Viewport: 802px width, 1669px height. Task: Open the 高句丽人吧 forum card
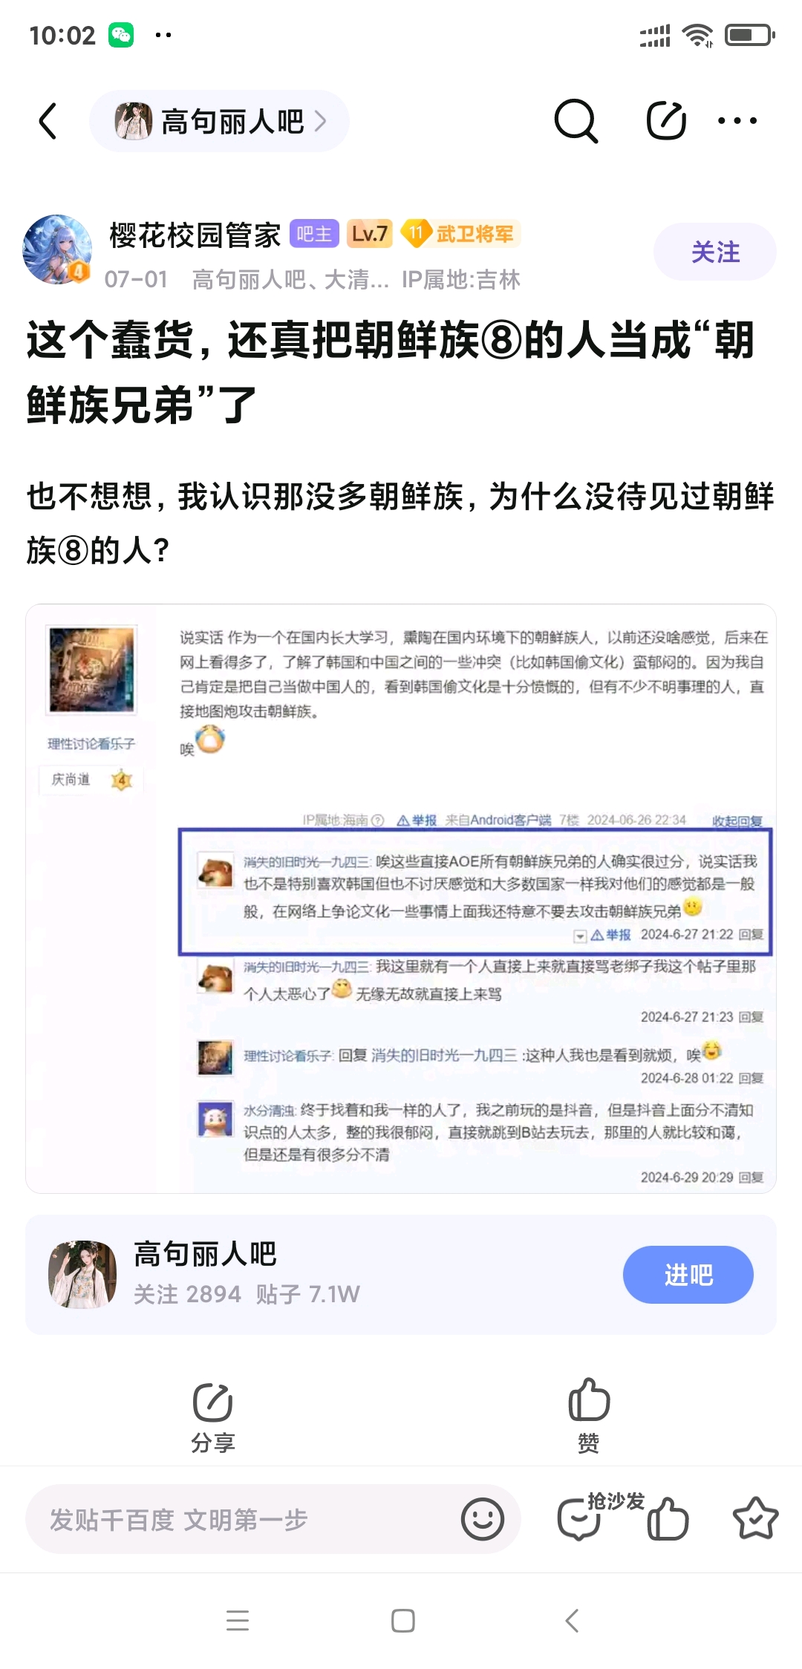tap(401, 1275)
